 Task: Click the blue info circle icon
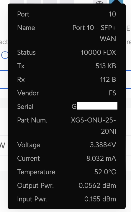(x=4, y=55)
